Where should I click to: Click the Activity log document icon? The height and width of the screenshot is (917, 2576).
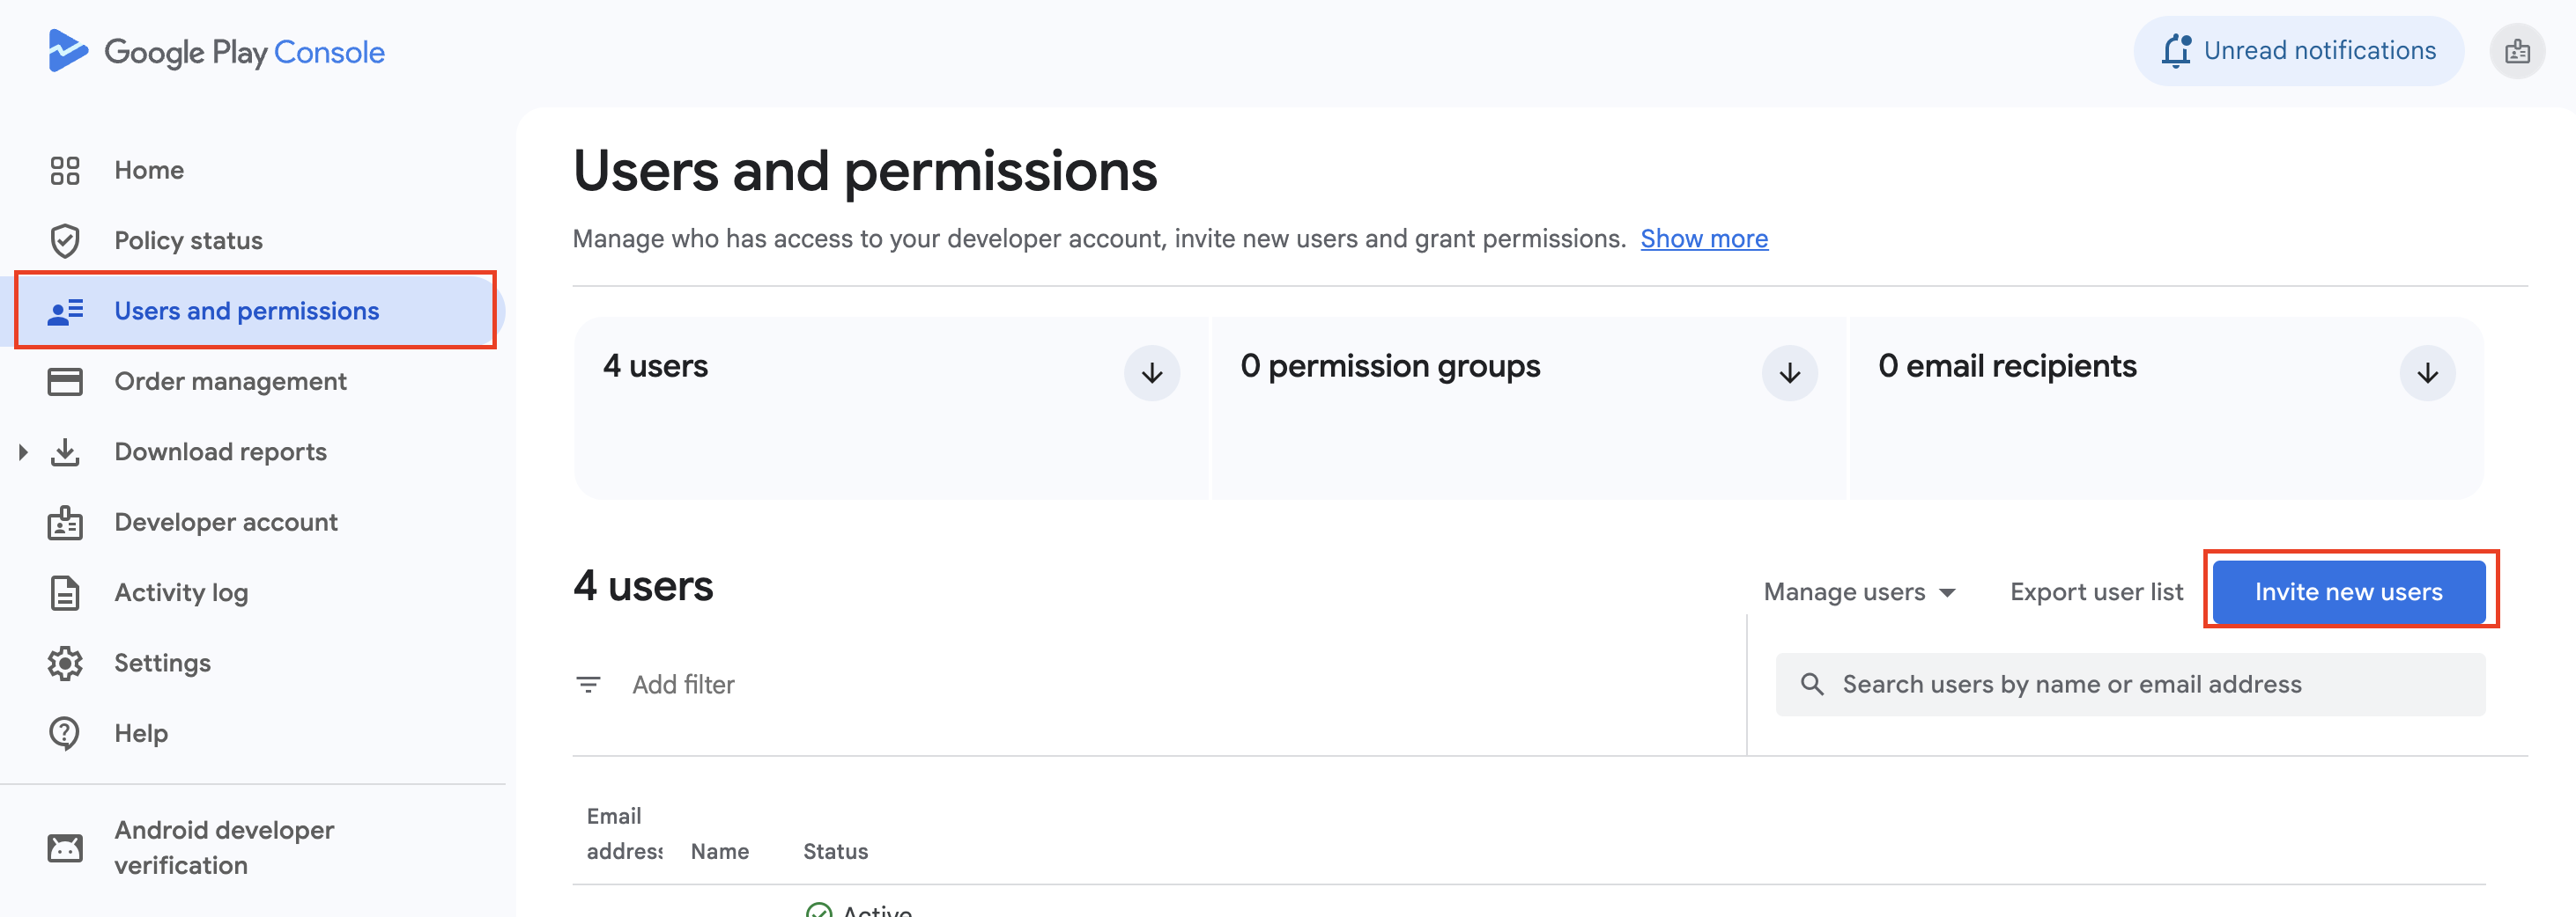pos(65,592)
